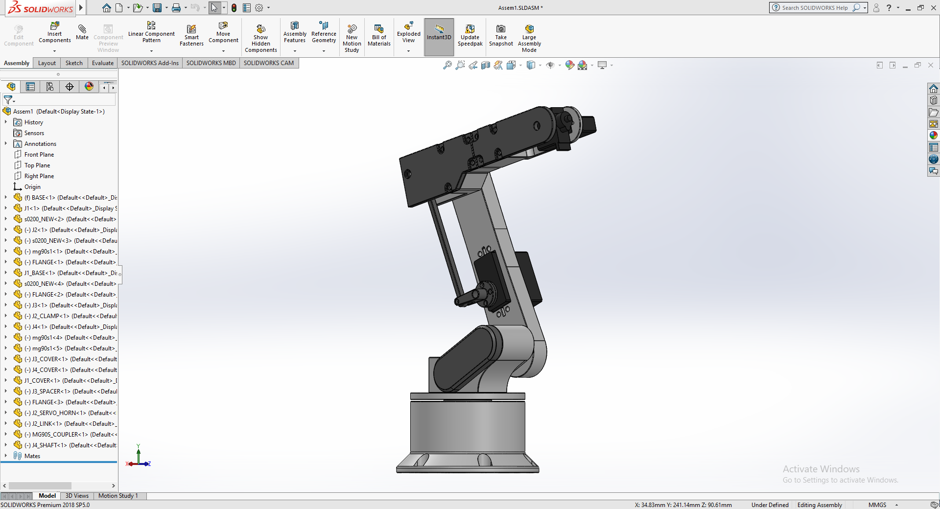Image resolution: width=940 pixels, height=509 pixels.
Task: Toggle Large Assembly Mode
Action: pyautogui.click(x=529, y=37)
